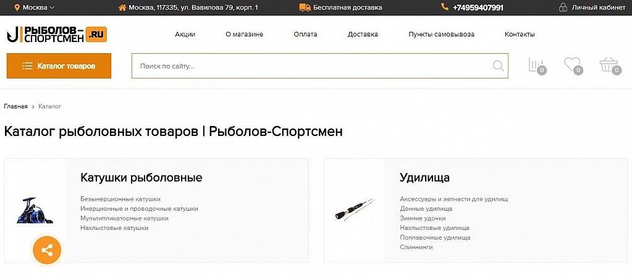Click the orange share button
Image resolution: width=632 pixels, height=278 pixels.
(47, 250)
